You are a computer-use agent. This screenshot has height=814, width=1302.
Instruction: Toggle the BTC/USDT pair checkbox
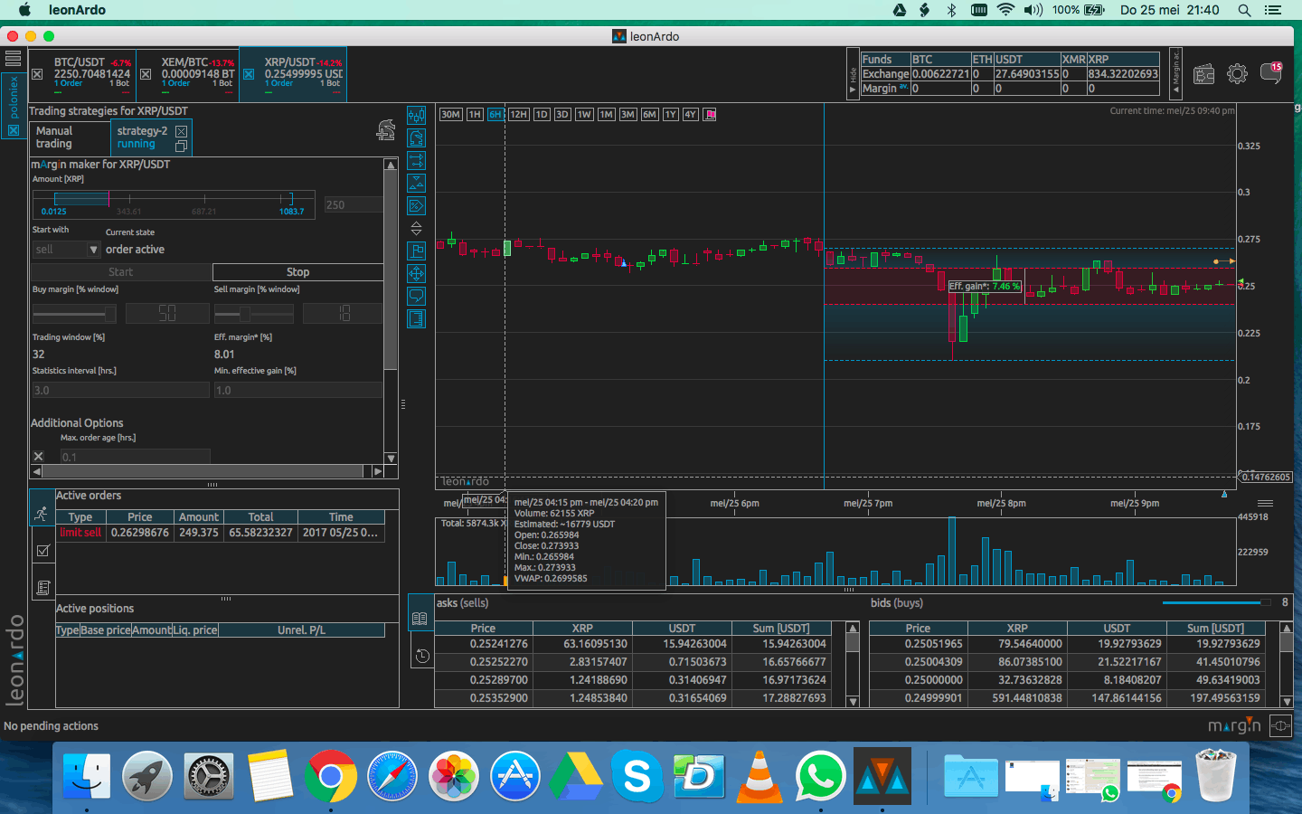37,74
